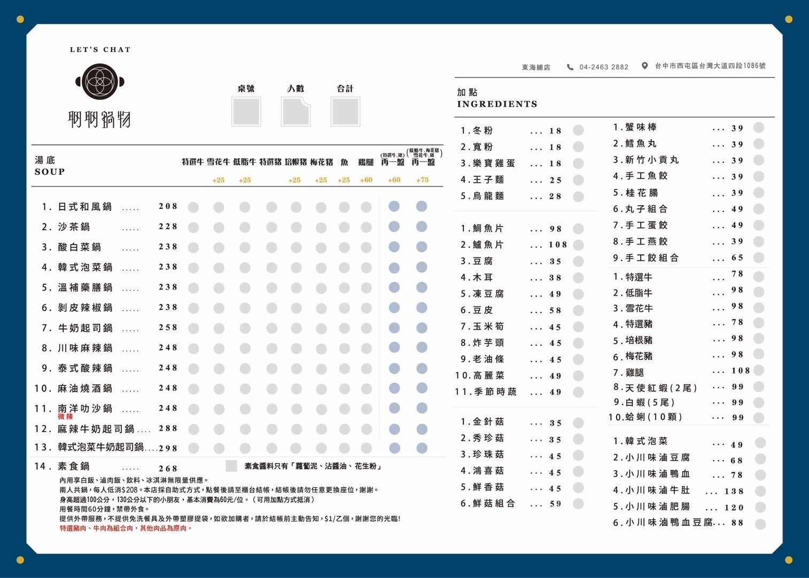Mark 雞腿 circle in 川味麻辣鍋 row
Screen dimensions: 809x578
point(366,348)
